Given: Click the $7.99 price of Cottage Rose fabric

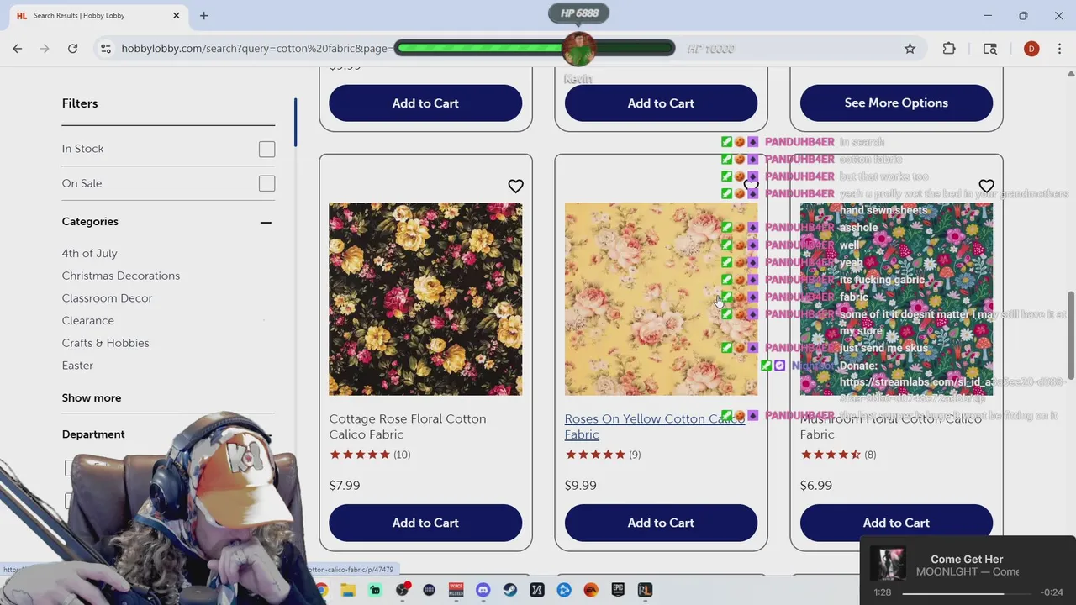Looking at the screenshot, I should click(x=345, y=485).
